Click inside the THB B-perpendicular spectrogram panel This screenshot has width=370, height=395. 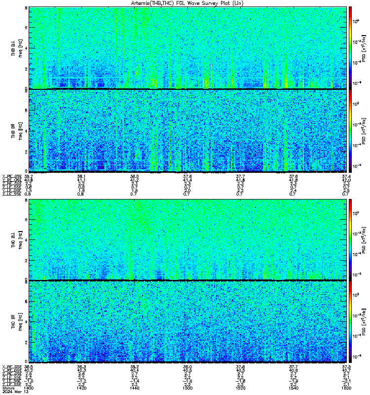coord(187,48)
